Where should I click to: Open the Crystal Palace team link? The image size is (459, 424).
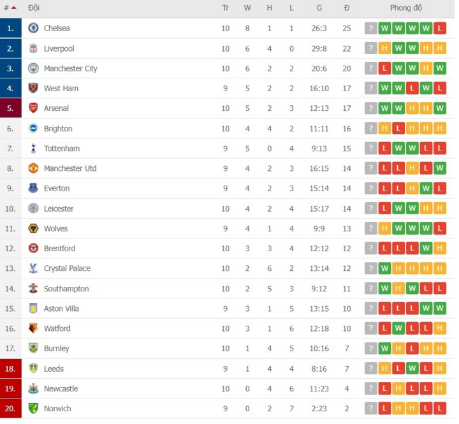tap(67, 268)
